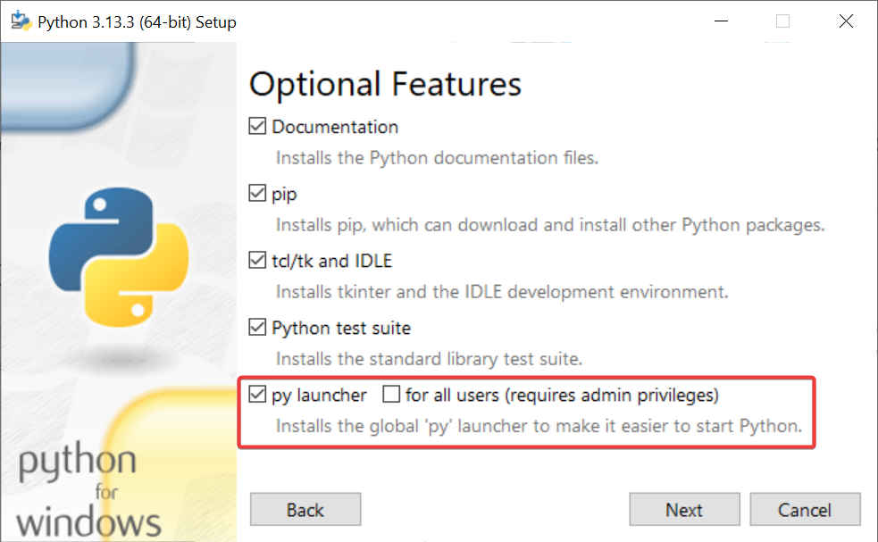Viewport: 878px width, 542px height.
Task: Click the 'Python 3.13.3 (64-bit) Setup' title text
Action: (137, 21)
